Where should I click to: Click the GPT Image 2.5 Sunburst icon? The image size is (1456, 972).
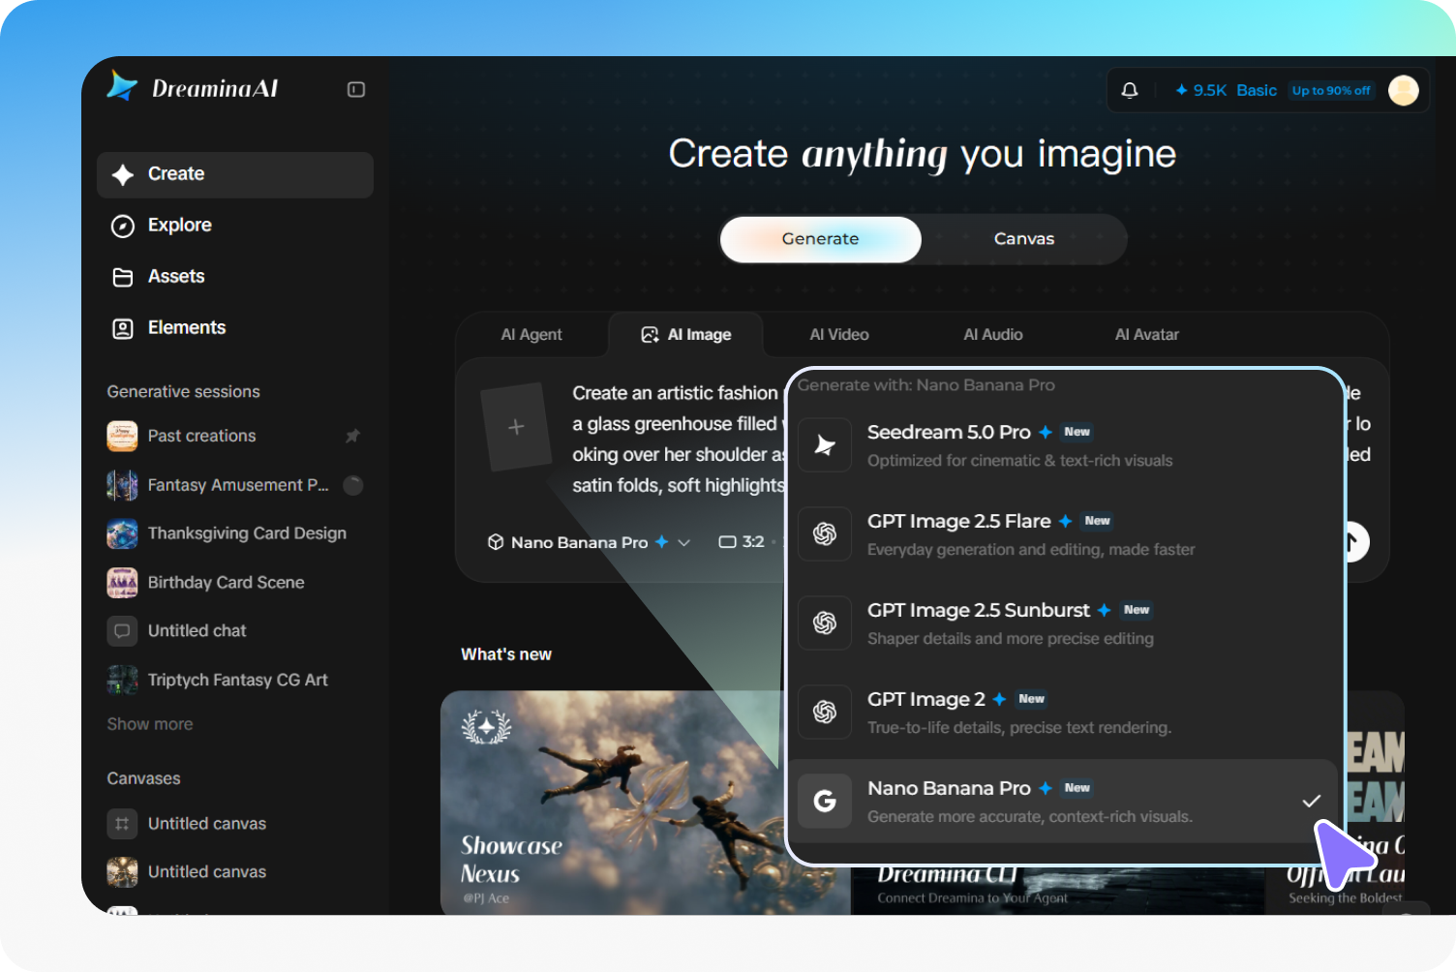pyautogui.click(x=825, y=623)
